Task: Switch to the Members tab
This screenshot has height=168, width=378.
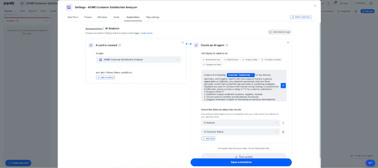Action: pos(102,17)
